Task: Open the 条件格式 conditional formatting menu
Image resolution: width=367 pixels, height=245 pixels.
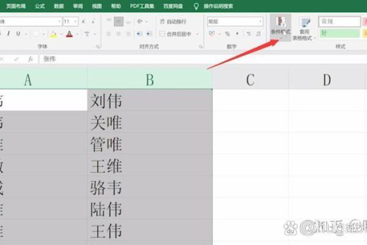Action: pyautogui.click(x=280, y=27)
